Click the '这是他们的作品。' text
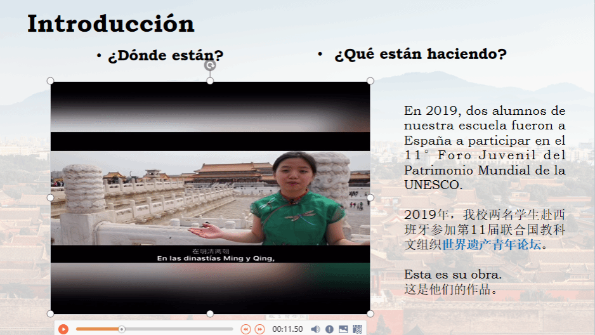The width and height of the screenshot is (595, 335). point(451,289)
